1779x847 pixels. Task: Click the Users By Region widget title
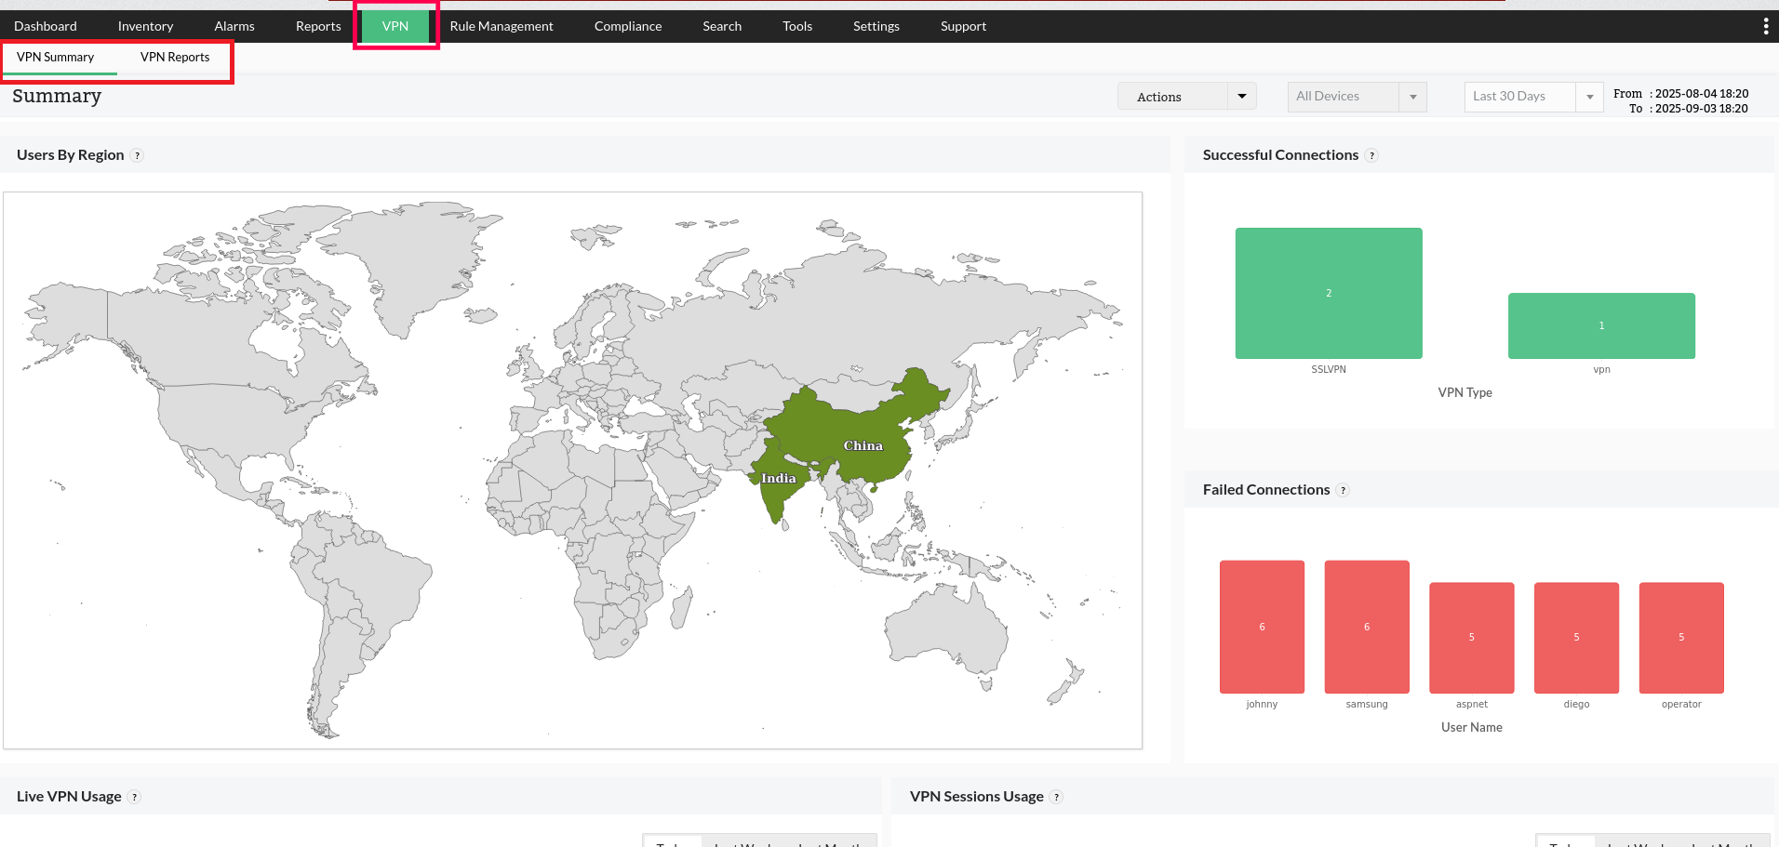click(x=71, y=155)
